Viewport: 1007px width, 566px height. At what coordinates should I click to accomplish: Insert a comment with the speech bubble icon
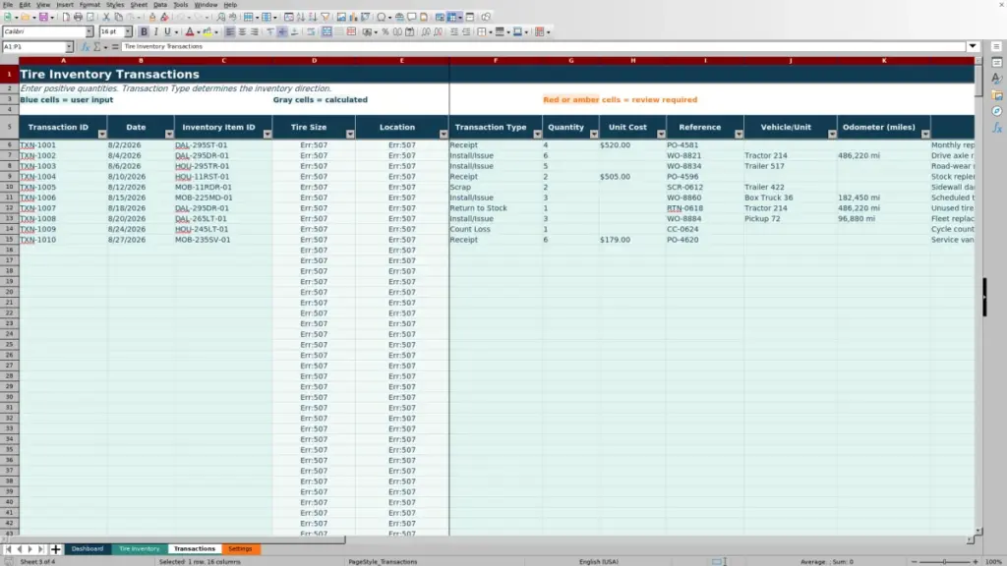[412, 18]
